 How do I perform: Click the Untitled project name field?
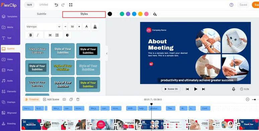click(x=44, y=5)
